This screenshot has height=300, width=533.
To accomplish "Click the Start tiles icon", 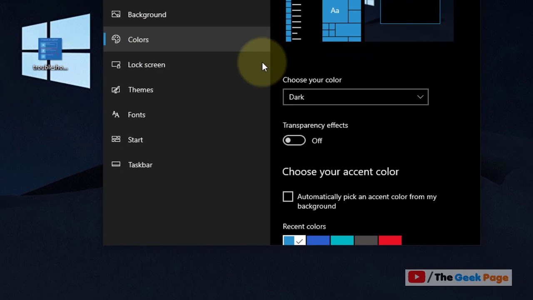I will (116, 140).
